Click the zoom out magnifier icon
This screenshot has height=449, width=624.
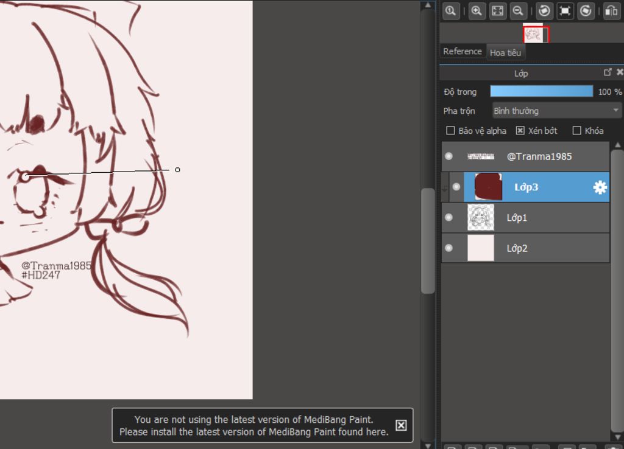tap(518, 11)
